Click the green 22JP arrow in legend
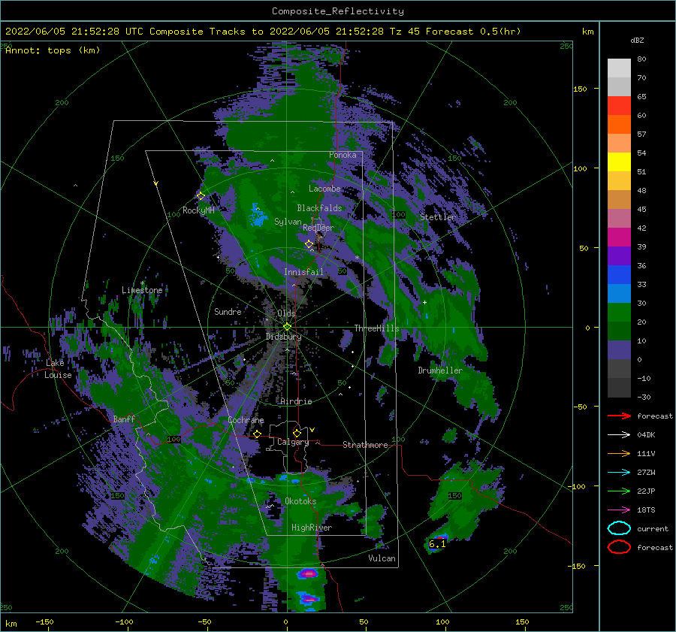 point(619,491)
